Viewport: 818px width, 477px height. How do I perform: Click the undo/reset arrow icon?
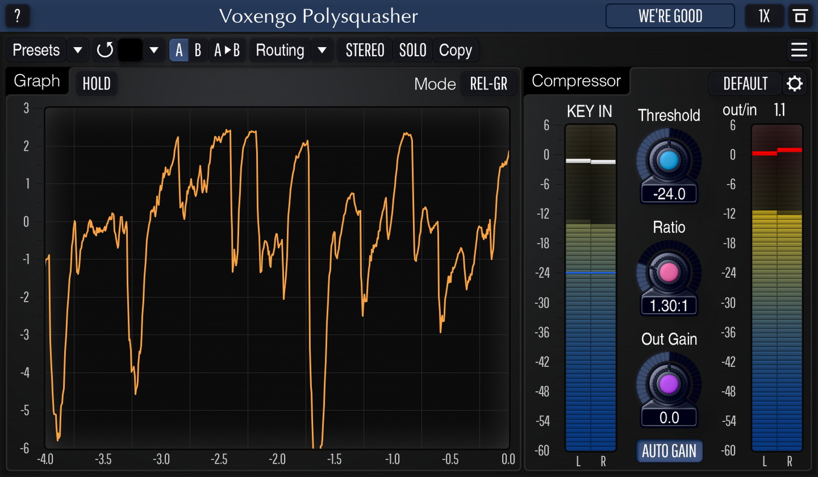pos(104,50)
